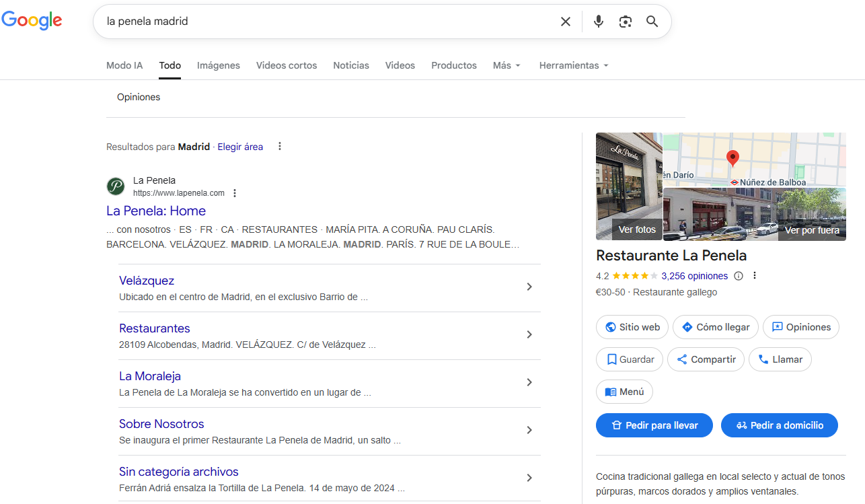Open the map thumbnail
This screenshot has width=865, height=504.
755,159
